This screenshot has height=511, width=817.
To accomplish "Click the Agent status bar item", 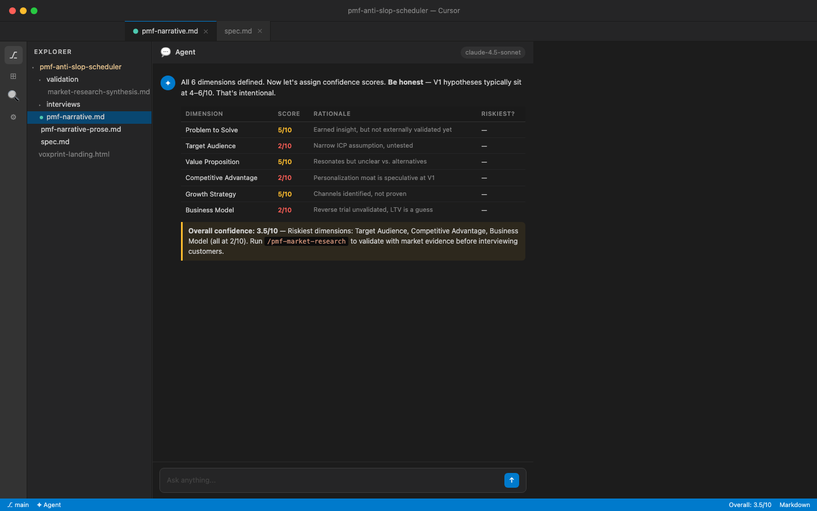I will (x=49, y=505).
